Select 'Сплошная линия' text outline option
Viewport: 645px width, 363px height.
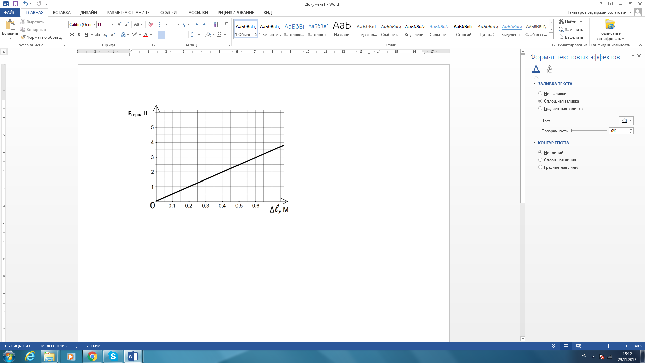pyautogui.click(x=540, y=160)
